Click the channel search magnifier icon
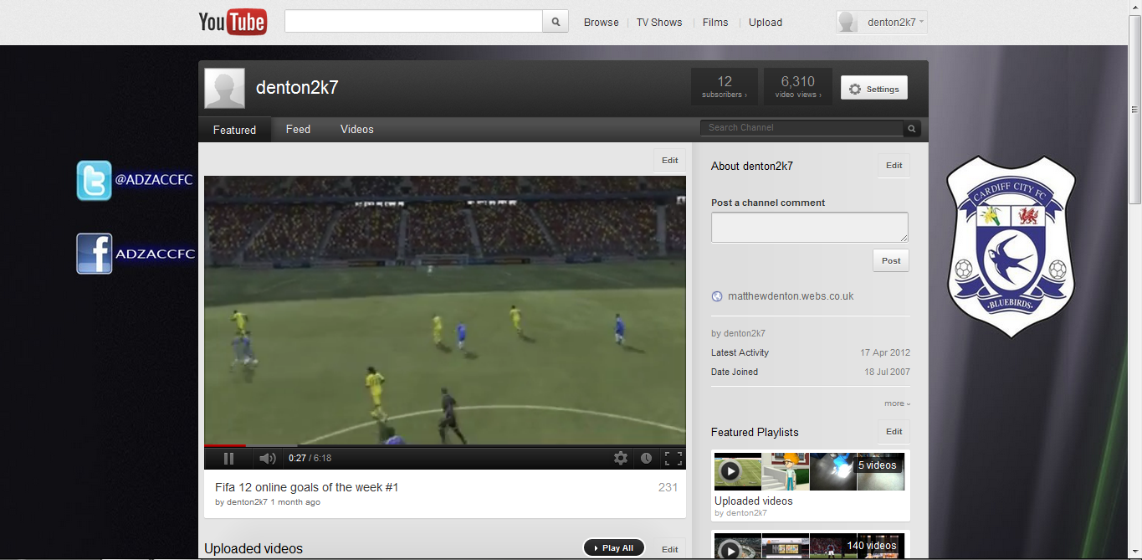 pos(912,129)
